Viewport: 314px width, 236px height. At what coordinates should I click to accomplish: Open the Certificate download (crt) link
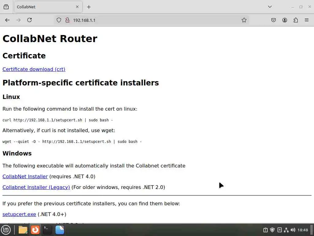coord(34,69)
